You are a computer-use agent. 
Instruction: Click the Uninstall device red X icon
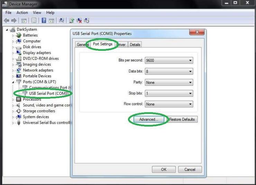(79, 20)
